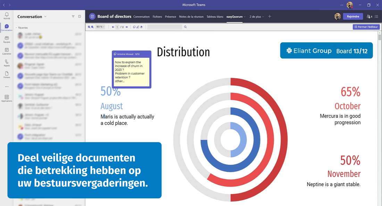Viewport: 382px width, 206px height.
Task: Open the 80 % zoom level dropdown
Action: point(100,27)
